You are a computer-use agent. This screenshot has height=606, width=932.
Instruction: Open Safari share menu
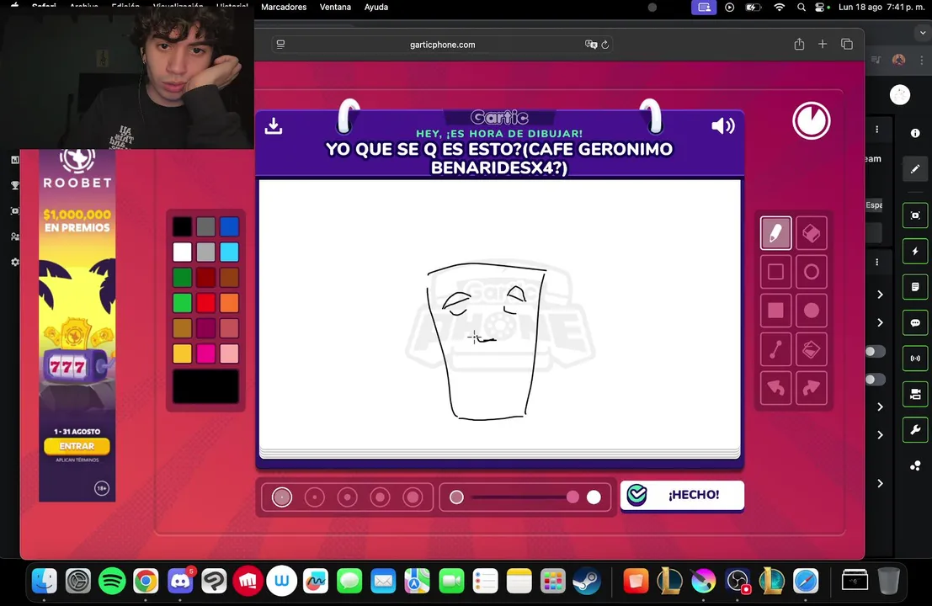pos(800,44)
